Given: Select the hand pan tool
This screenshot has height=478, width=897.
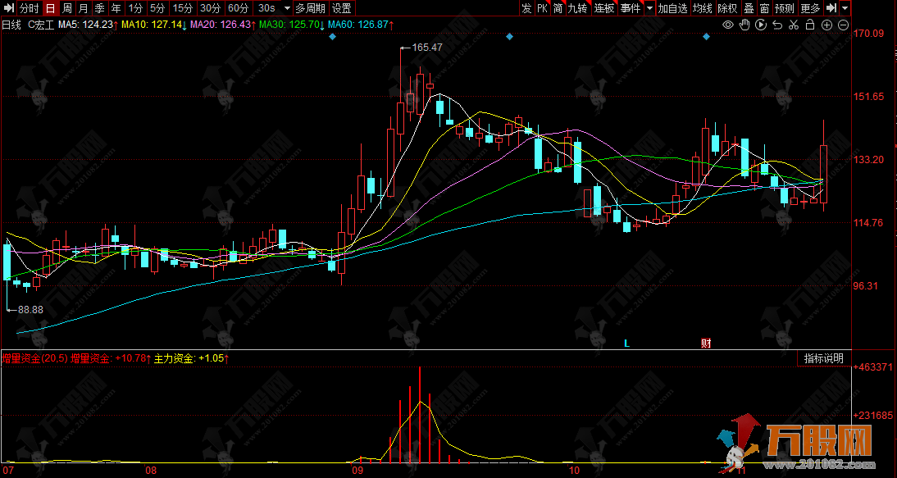Looking at the screenshot, I should (x=744, y=25).
